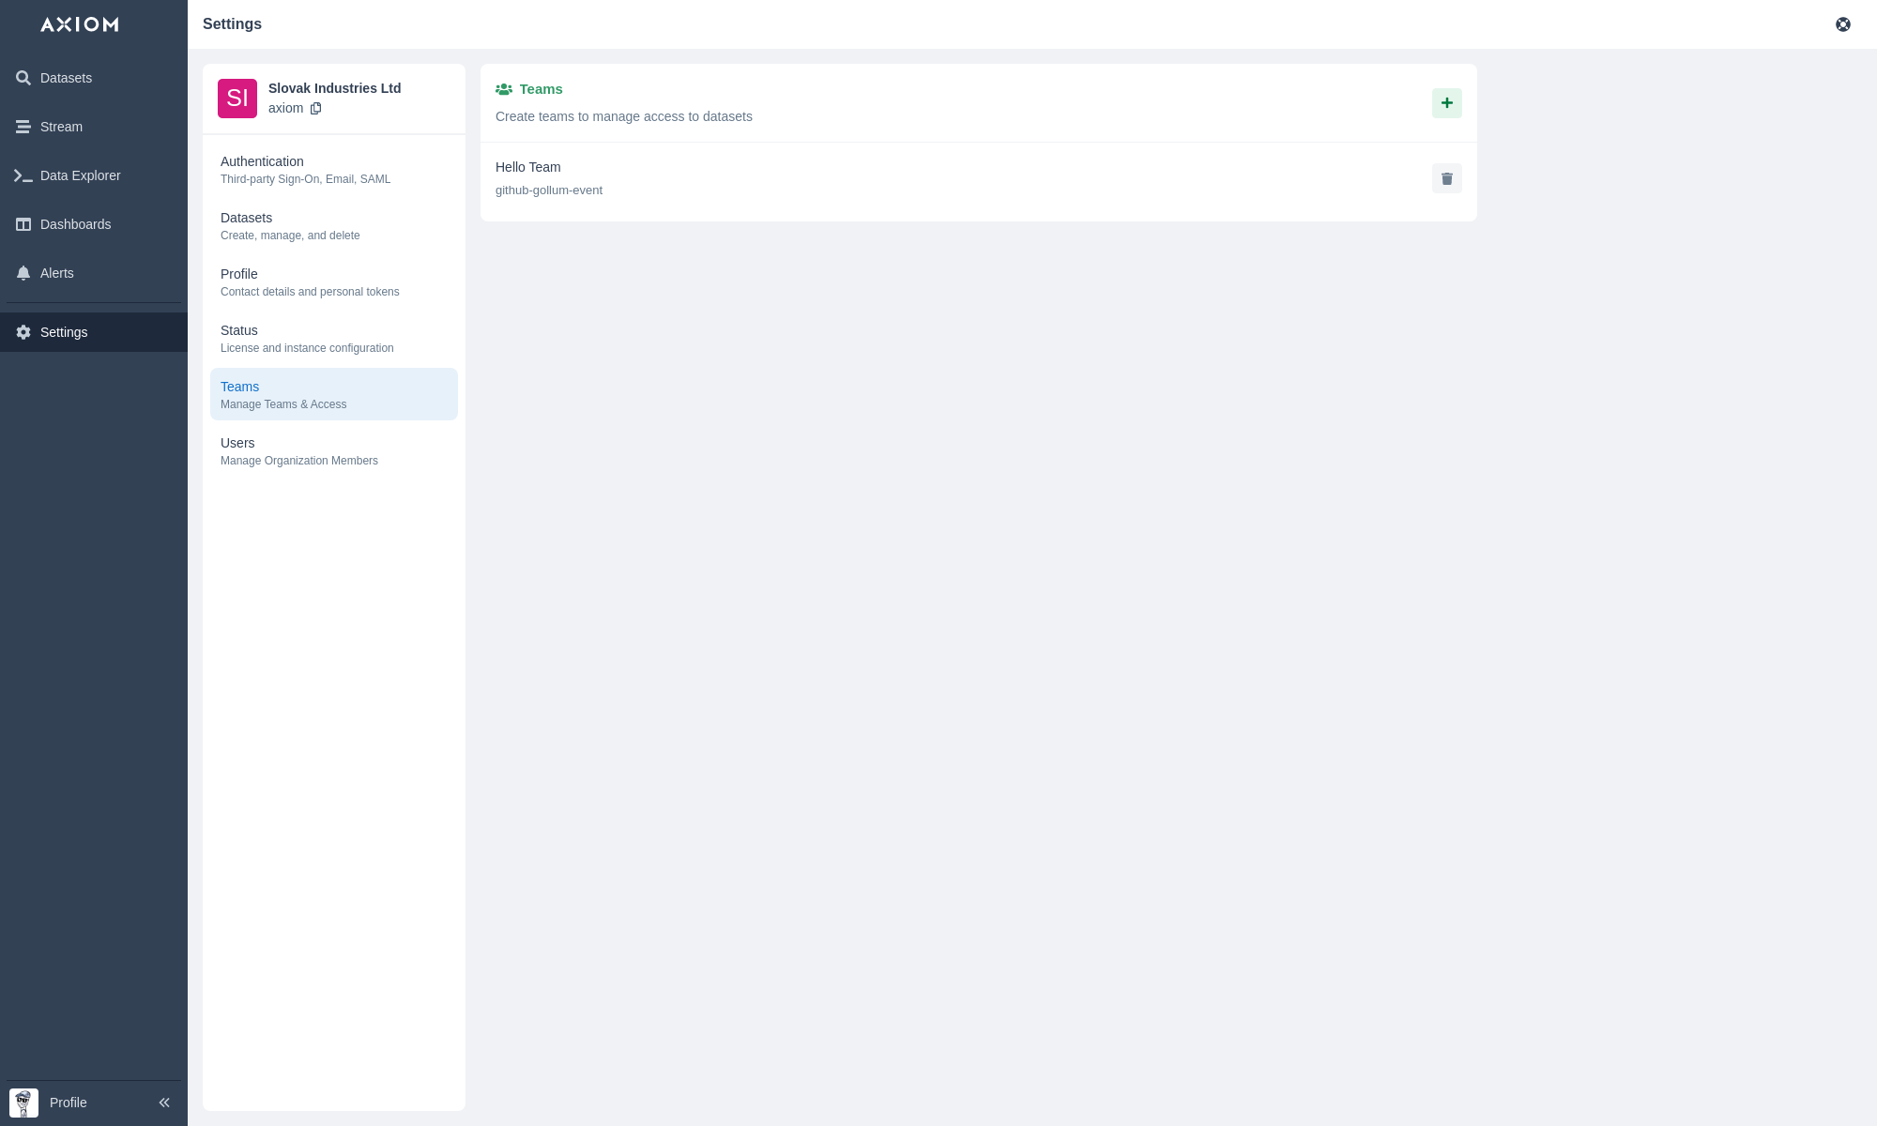Click the green add team plus button

(1446, 103)
